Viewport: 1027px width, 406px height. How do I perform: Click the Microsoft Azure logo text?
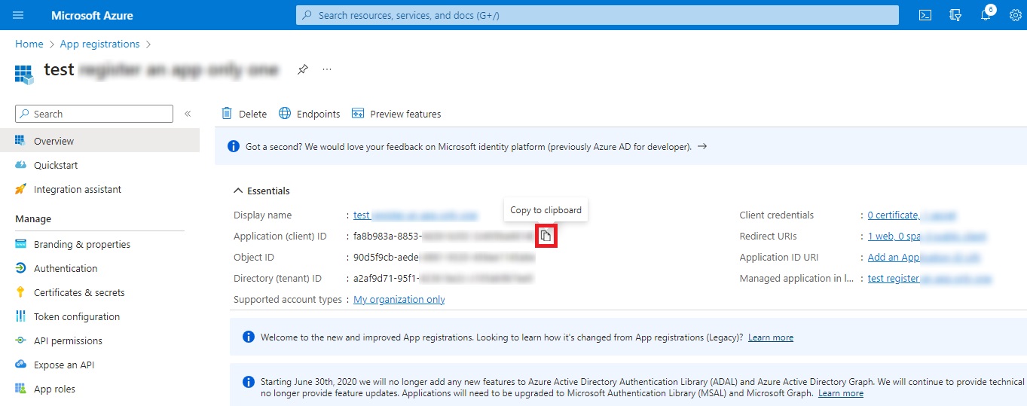tap(92, 15)
